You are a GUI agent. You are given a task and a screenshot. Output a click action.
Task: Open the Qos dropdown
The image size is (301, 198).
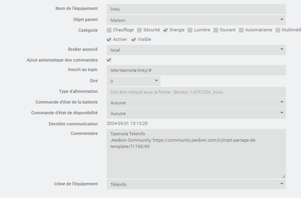[x=133, y=81]
